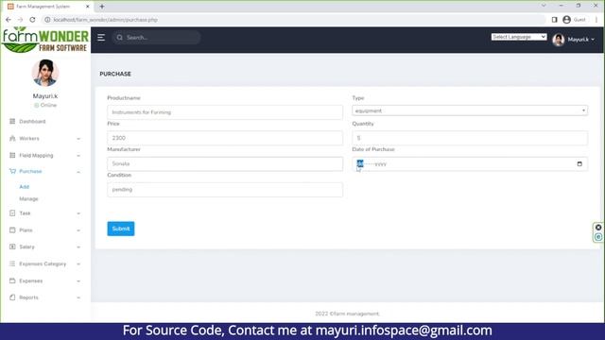Click the Manufacturer input field
Viewport: 605px width, 340px height.
tap(225, 163)
